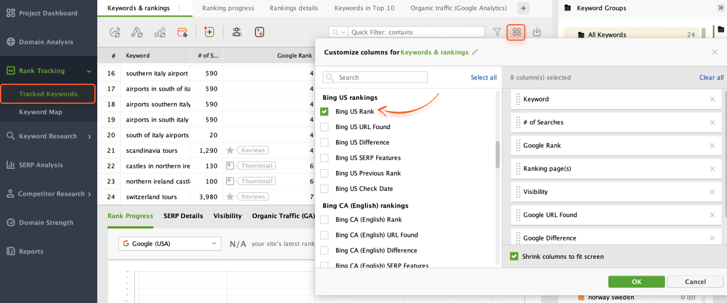Click the Rank Tracking preferences arrows icon
Viewport: 727px width, 303px height.
pos(259,32)
